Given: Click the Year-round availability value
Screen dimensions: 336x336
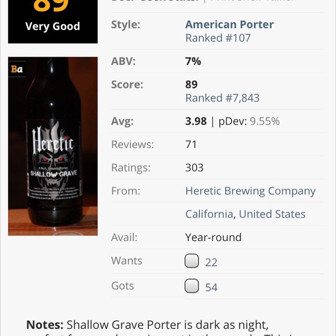Looking at the screenshot, I should pos(213,237).
